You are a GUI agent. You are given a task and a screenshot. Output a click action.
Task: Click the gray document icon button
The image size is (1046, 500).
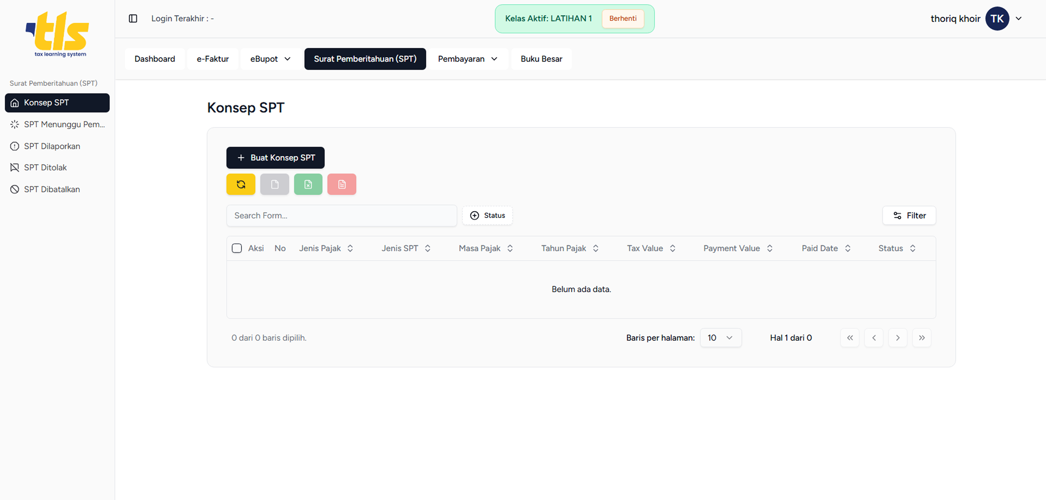[274, 184]
